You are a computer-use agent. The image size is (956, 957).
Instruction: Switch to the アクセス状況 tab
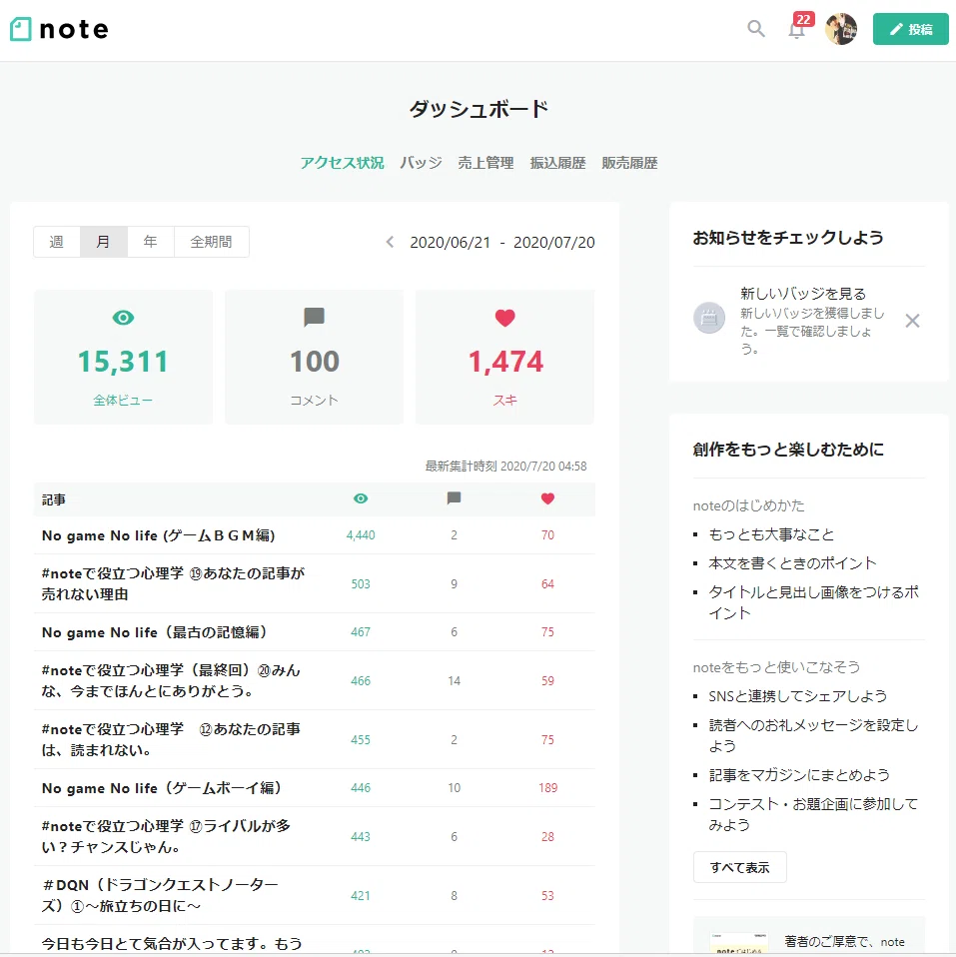point(342,163)
